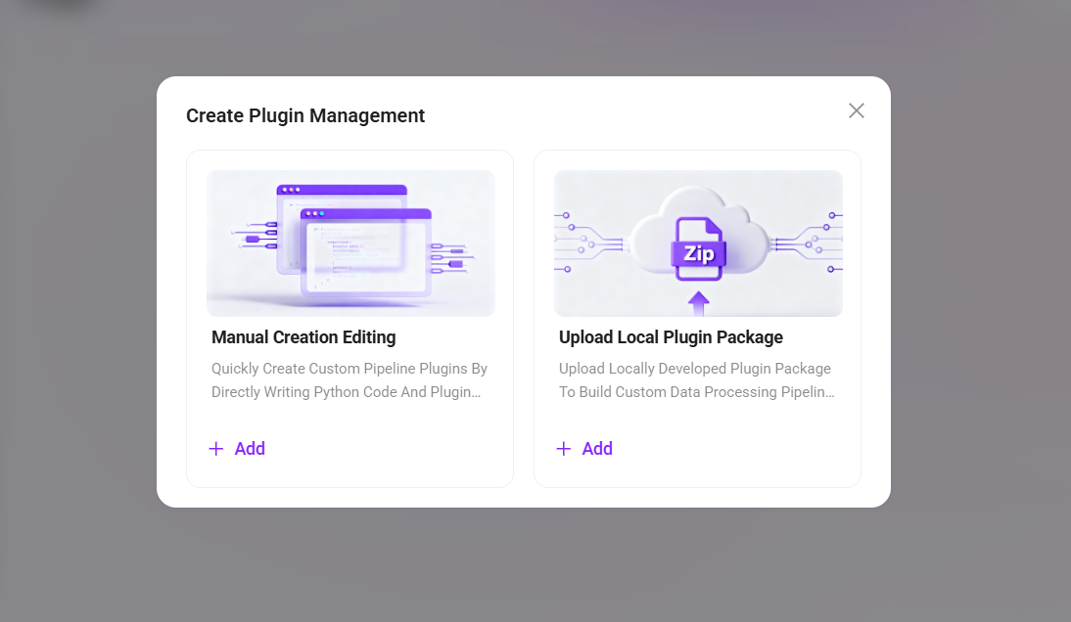Click the 'Quickly Create Custom Pipeline Plugins' description

[x=349, y=380]
